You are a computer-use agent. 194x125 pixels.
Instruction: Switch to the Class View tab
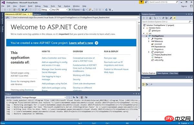174,73
